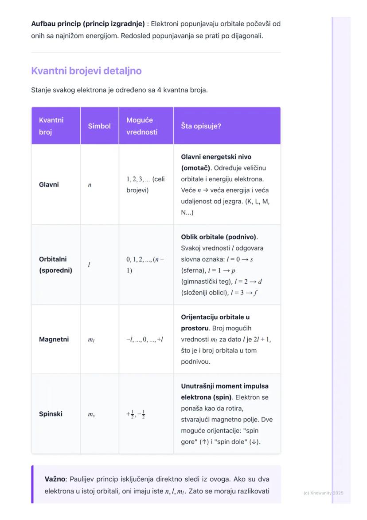This screenshot has height=520, width=367.
Task: Click the "Kvantni broj" table column header
Action: coord(51,126)
